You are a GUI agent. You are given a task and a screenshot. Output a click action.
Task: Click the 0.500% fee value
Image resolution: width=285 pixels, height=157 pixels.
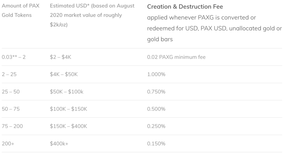pos(156,109)
